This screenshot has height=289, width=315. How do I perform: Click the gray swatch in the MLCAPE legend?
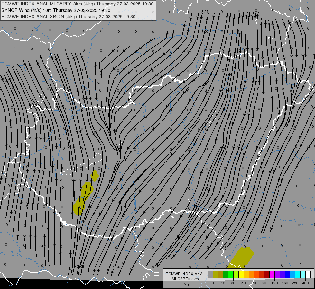pos(210,275)
